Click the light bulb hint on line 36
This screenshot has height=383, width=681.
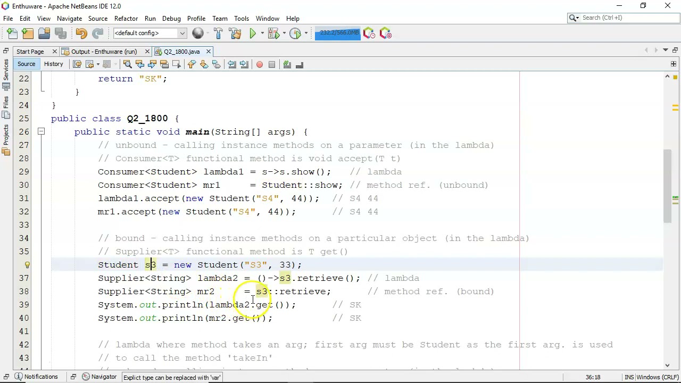point(27,264)
